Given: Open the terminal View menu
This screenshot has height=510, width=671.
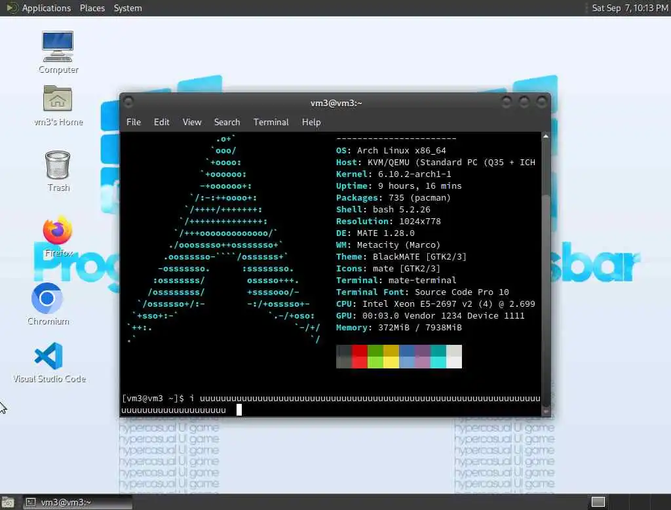Looking at the screenshot, I should pos(192,122).
